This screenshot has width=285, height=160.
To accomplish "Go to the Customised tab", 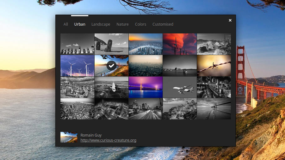I will point(163,24).
